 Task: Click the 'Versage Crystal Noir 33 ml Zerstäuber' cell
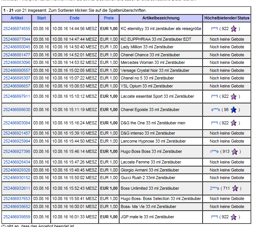(x=161, y=71)
